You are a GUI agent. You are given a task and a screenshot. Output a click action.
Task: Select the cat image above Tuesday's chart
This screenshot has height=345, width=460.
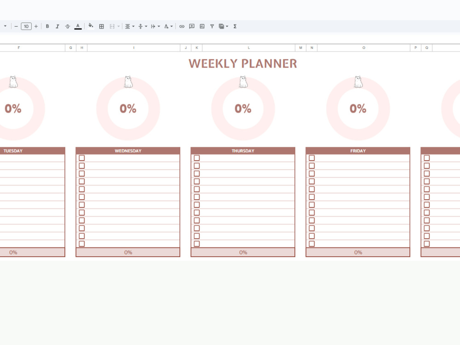(x=13, y=82)
